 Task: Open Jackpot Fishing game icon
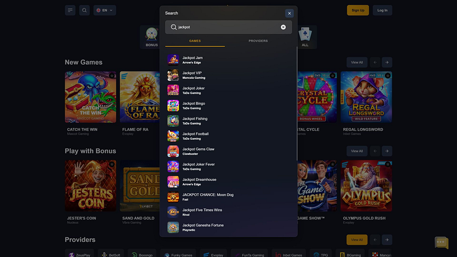click(173, 121)
